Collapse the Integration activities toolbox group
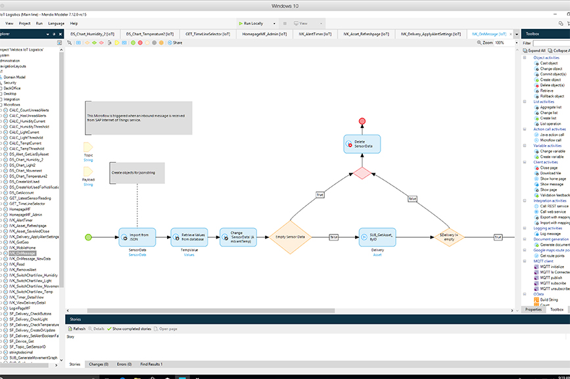The height and width of the screenshot is (379, 570). pyautogui.click(x=525, y=201)
